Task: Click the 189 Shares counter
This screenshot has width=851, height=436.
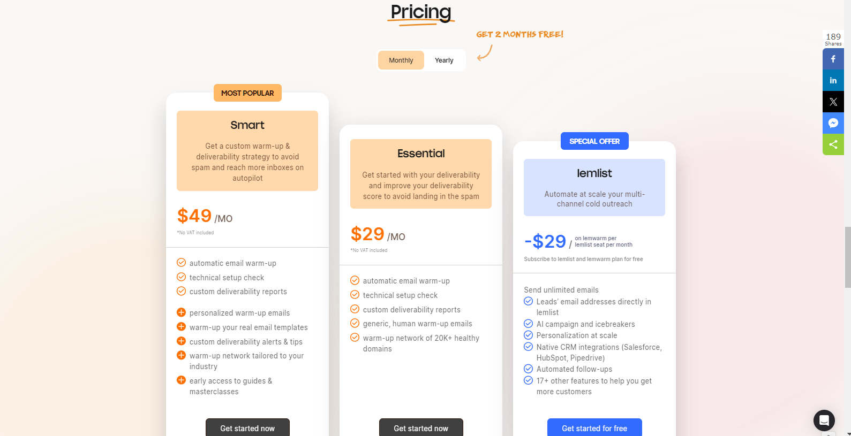Action: tap(833, 39)
